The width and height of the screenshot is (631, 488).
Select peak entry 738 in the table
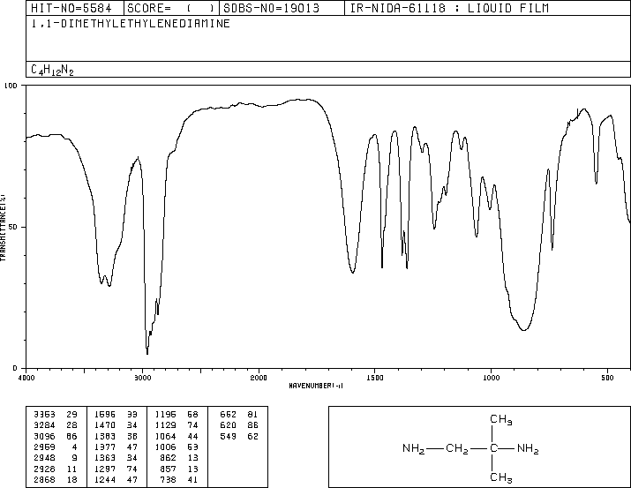click(179, 479)
